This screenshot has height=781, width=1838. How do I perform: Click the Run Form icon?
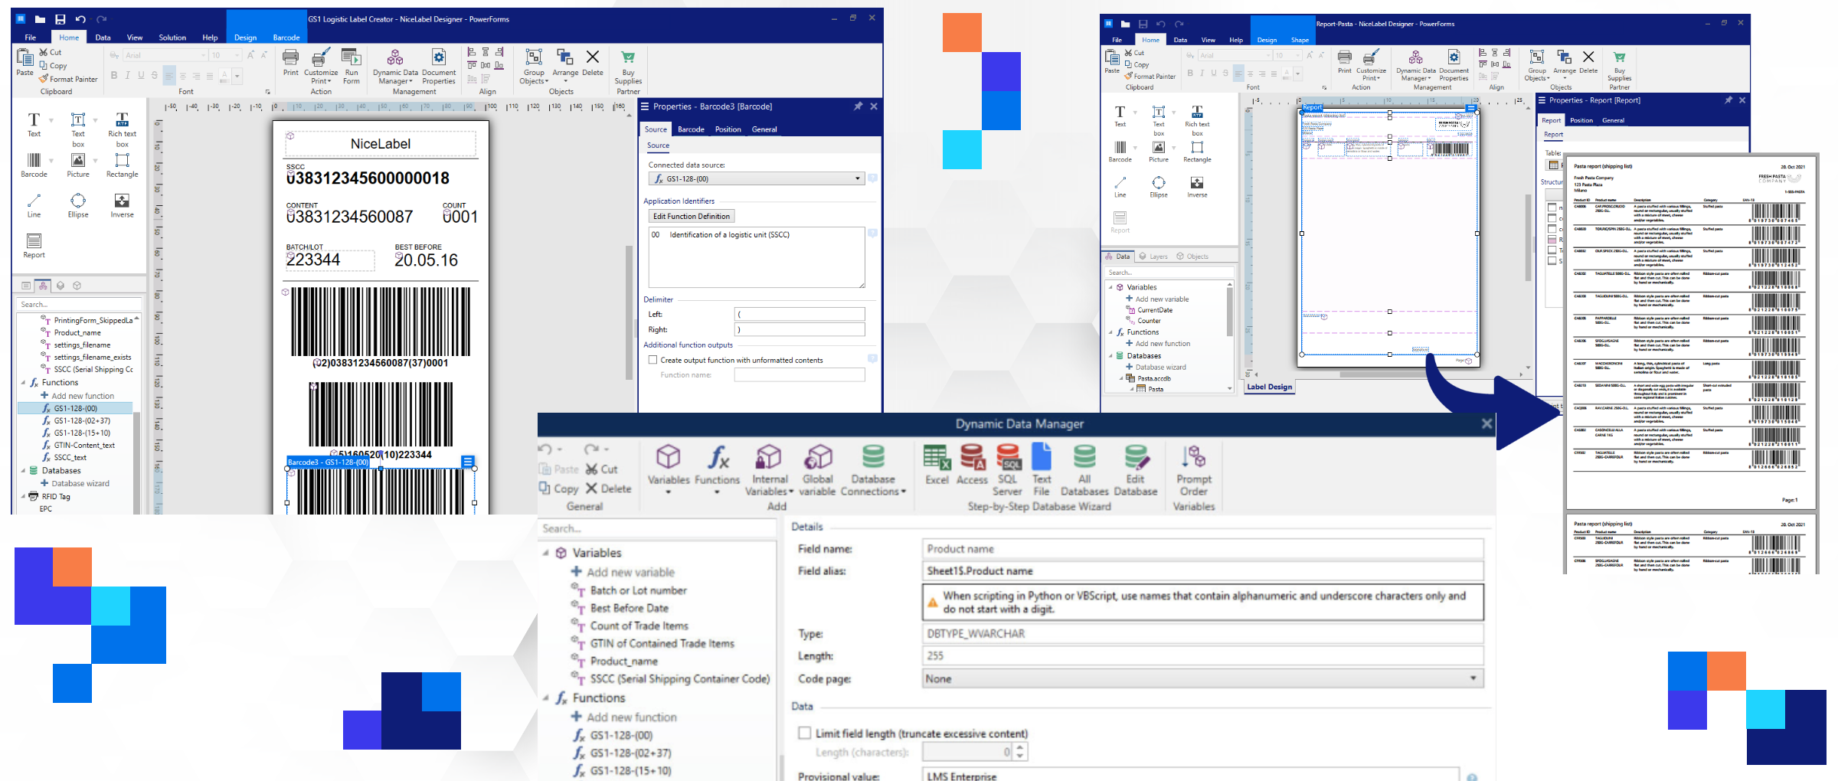pyautogui.click(x=352, y=65)
